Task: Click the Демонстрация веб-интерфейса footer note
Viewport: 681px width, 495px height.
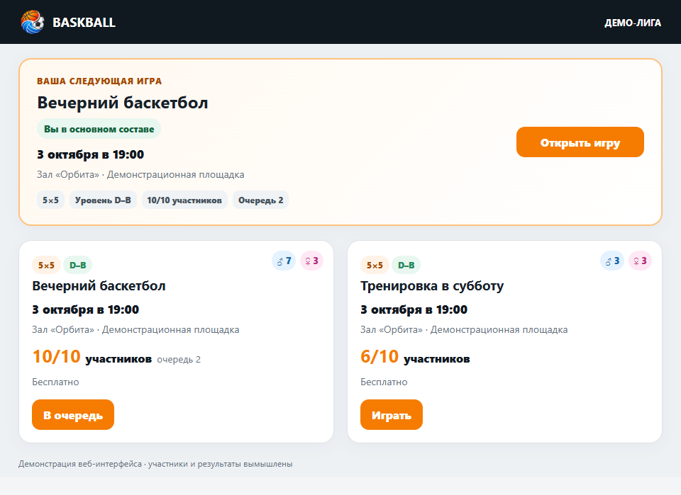Action: 155,464
